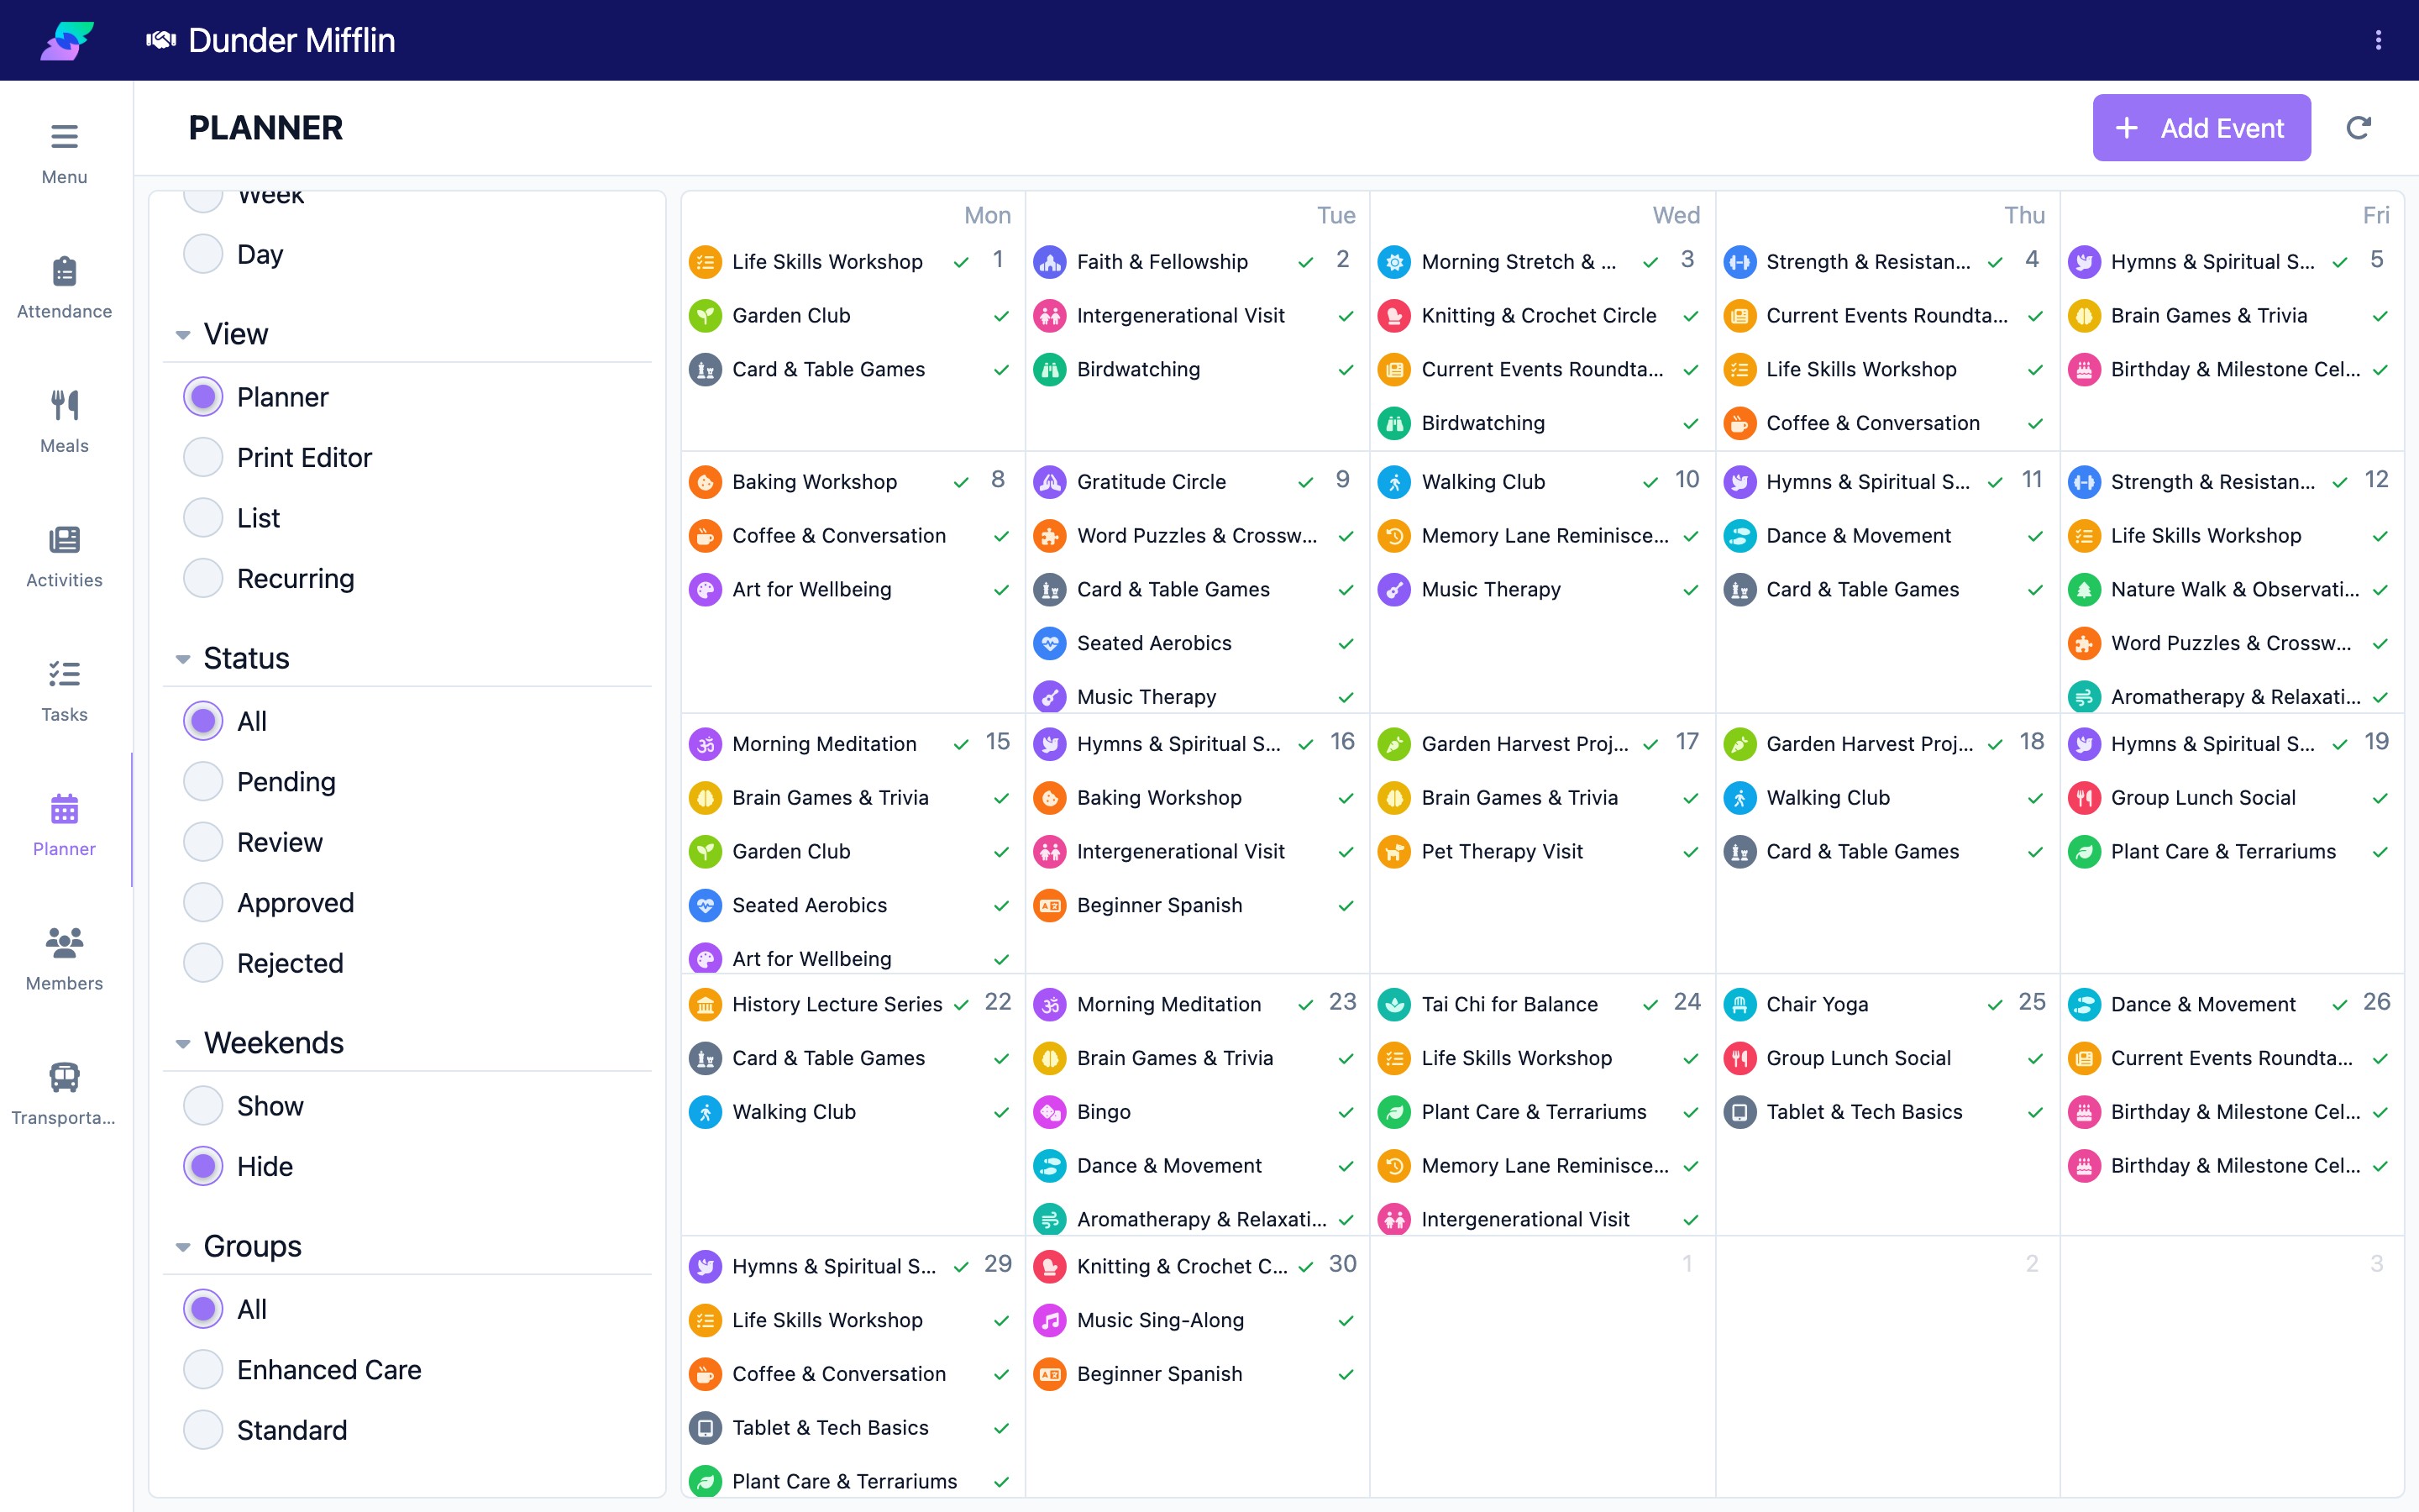2419x1512 pixels.
Task: Collapse the Groups section arrow
Action: [x=183, y=1247]
